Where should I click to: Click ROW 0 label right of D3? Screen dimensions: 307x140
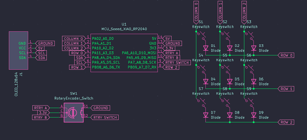click(x=286, y=55)
